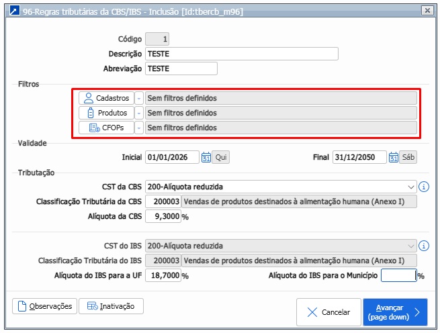Open the Cadastros filter button
This screenshot has width=440, height=333.
tap(106, 98)
